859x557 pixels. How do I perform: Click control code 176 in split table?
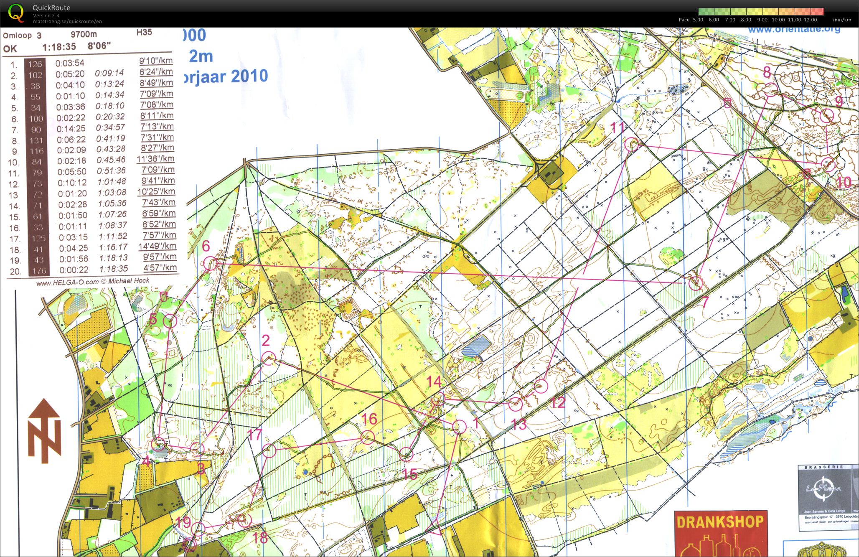(39, 271)
